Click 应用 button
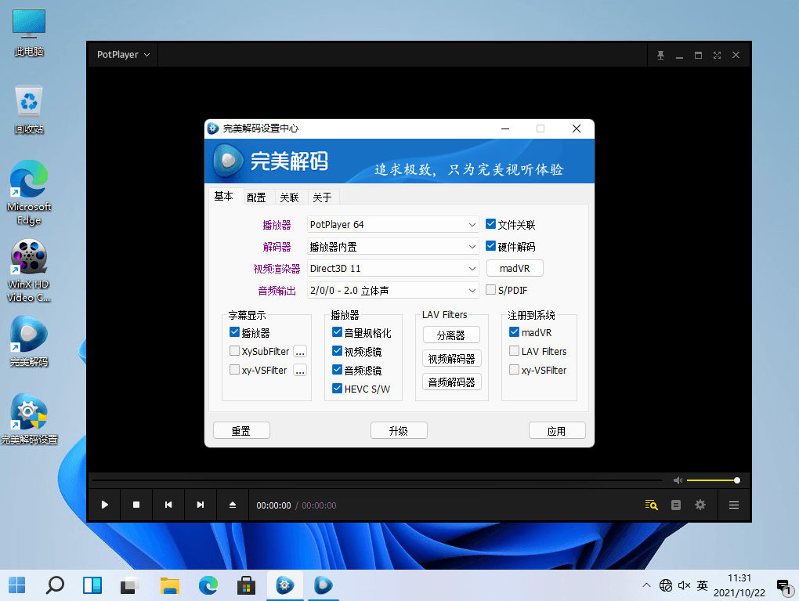This screenshot has width=799, height=601. pos(556,431)
